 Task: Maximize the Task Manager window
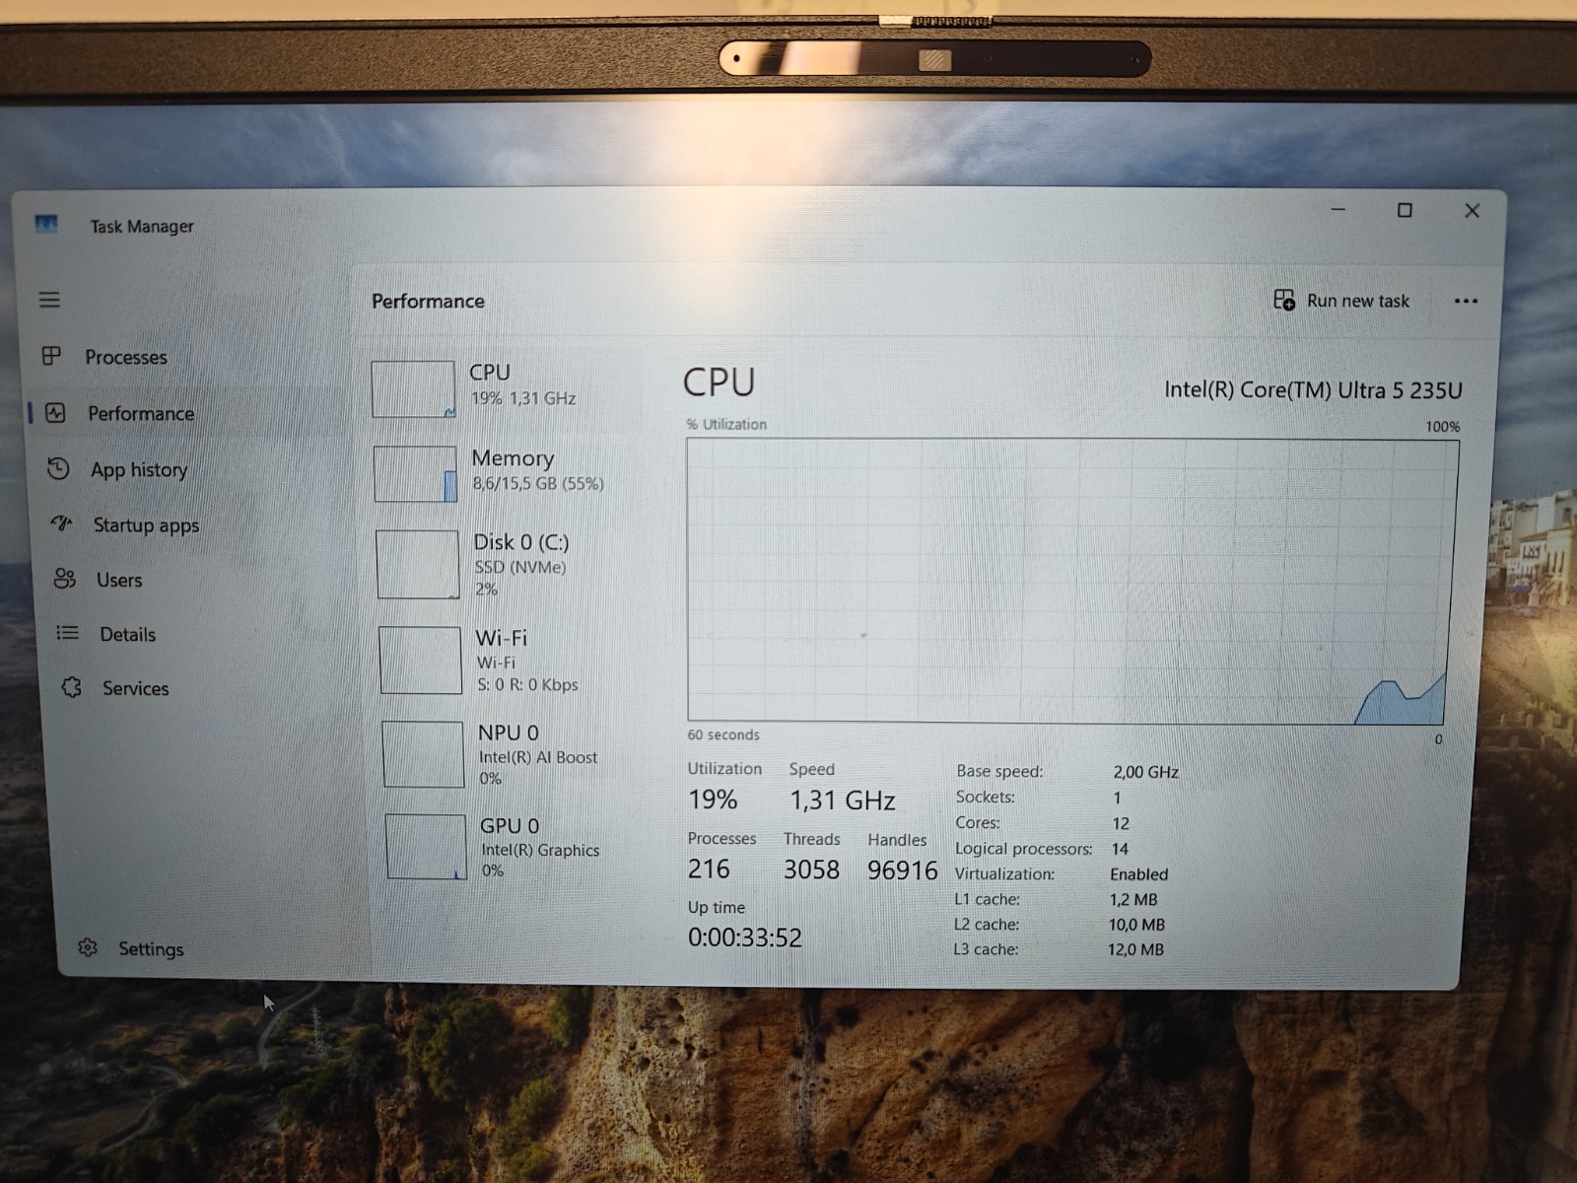point(1405,210)
